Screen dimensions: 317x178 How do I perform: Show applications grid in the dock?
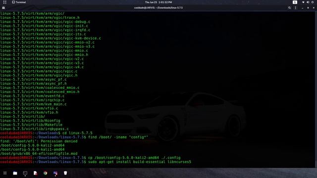[5, 173]
